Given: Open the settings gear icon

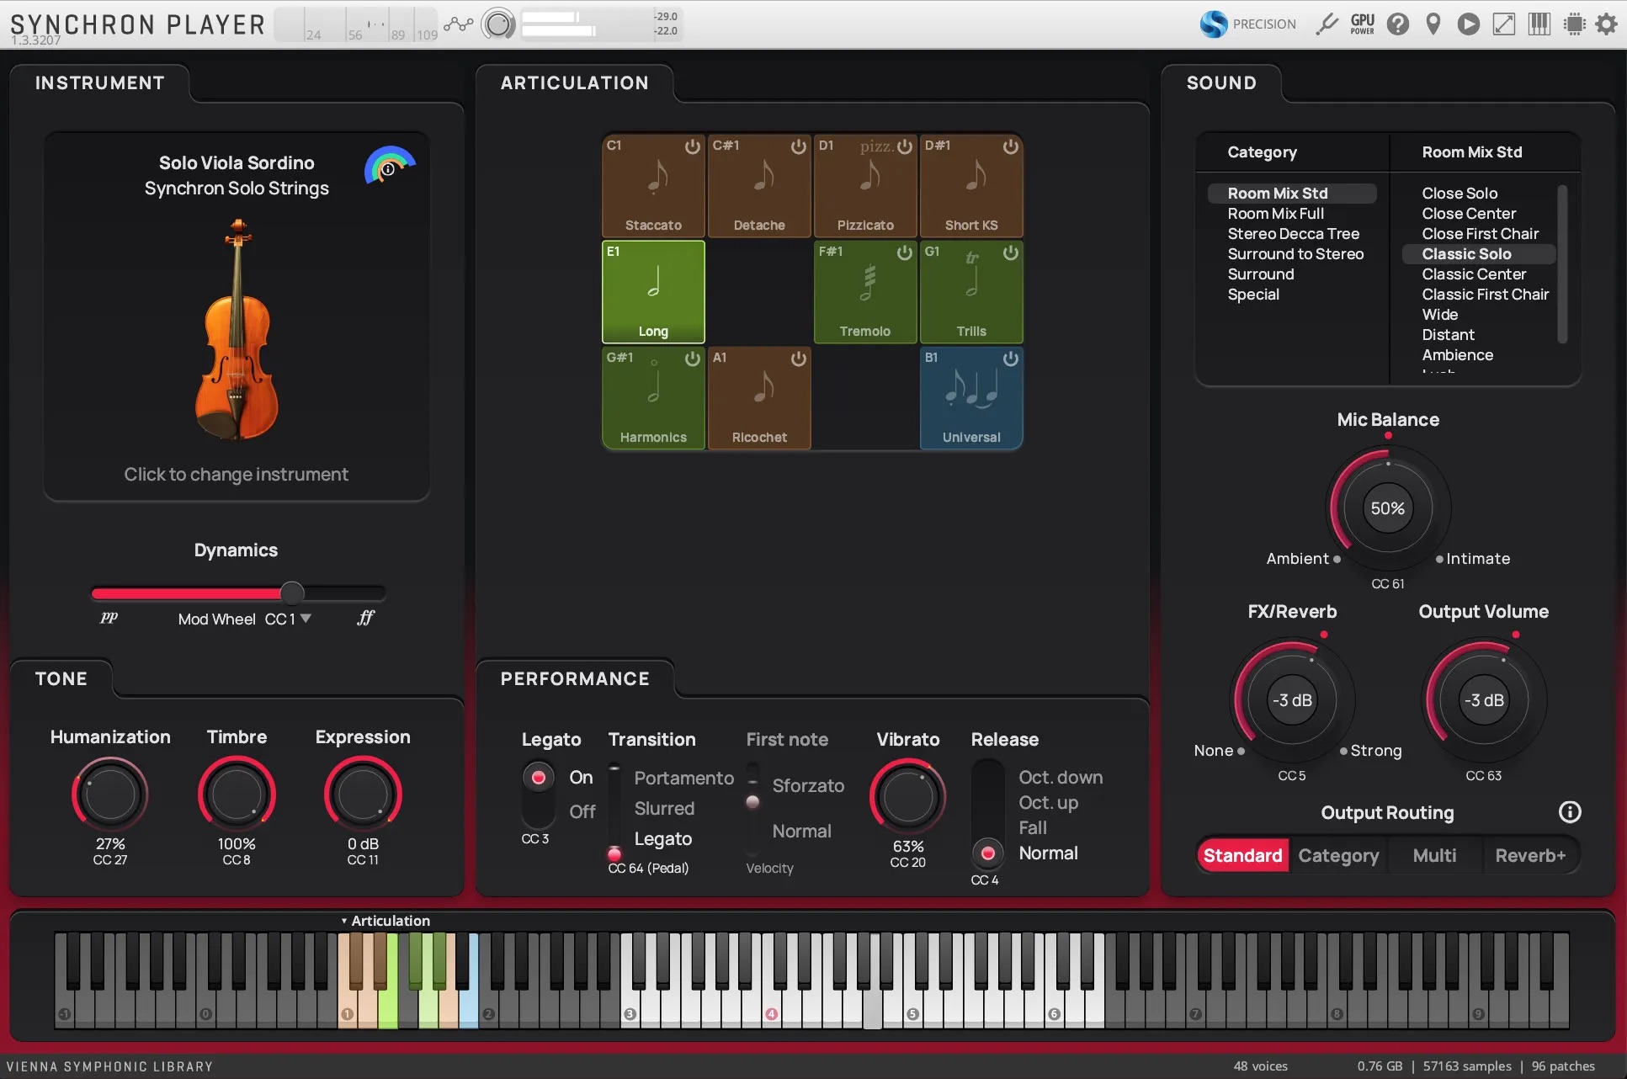Looking at the screenshot, I should (x=1606, y=24).
